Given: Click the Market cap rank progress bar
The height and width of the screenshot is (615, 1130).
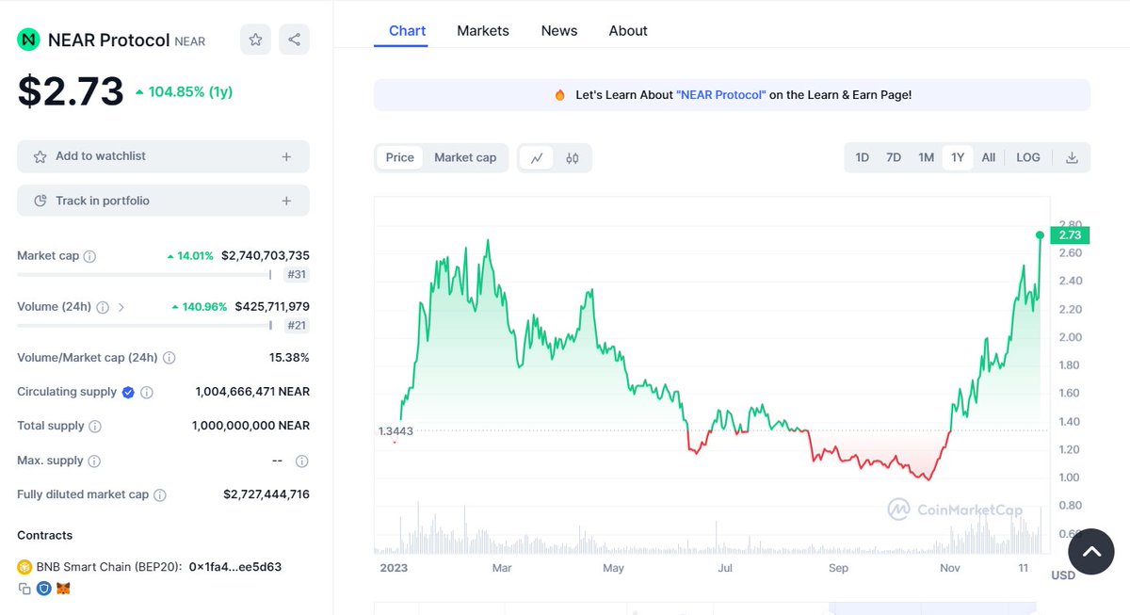Looking at the screenshot, I should click(x=144, y=275).
